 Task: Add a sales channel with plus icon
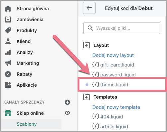pyautogui.click(x=67, y=102)
